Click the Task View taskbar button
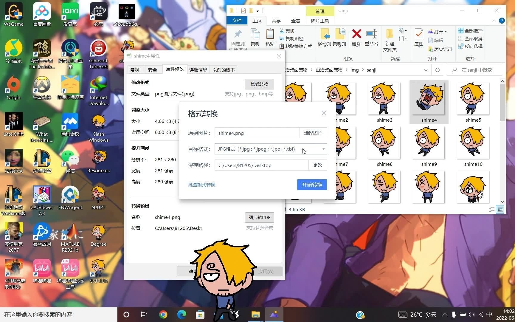 pos(144,315)
